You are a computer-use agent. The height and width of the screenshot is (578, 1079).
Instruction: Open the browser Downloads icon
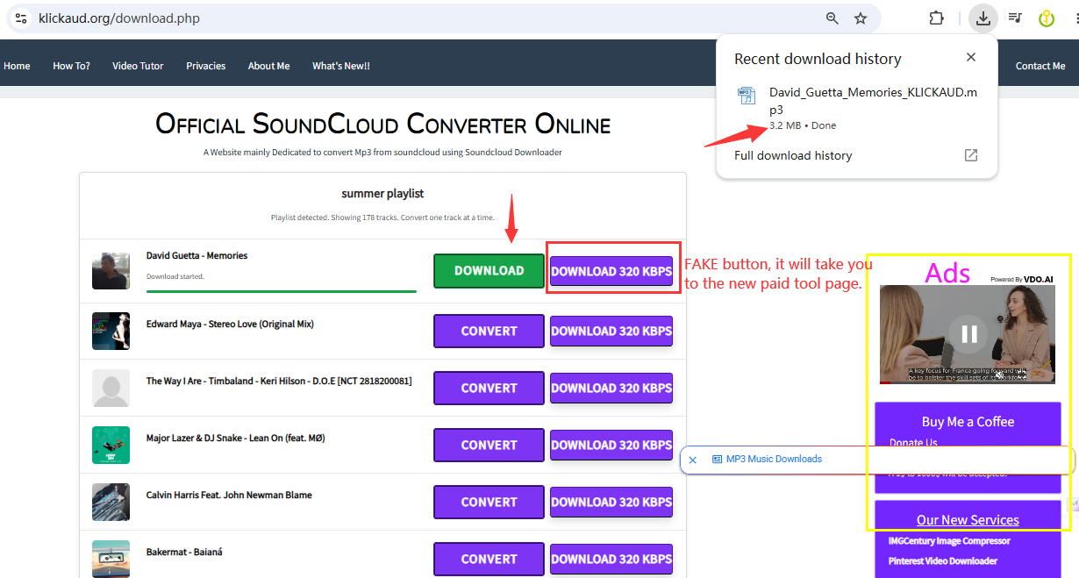coord(983,18)
